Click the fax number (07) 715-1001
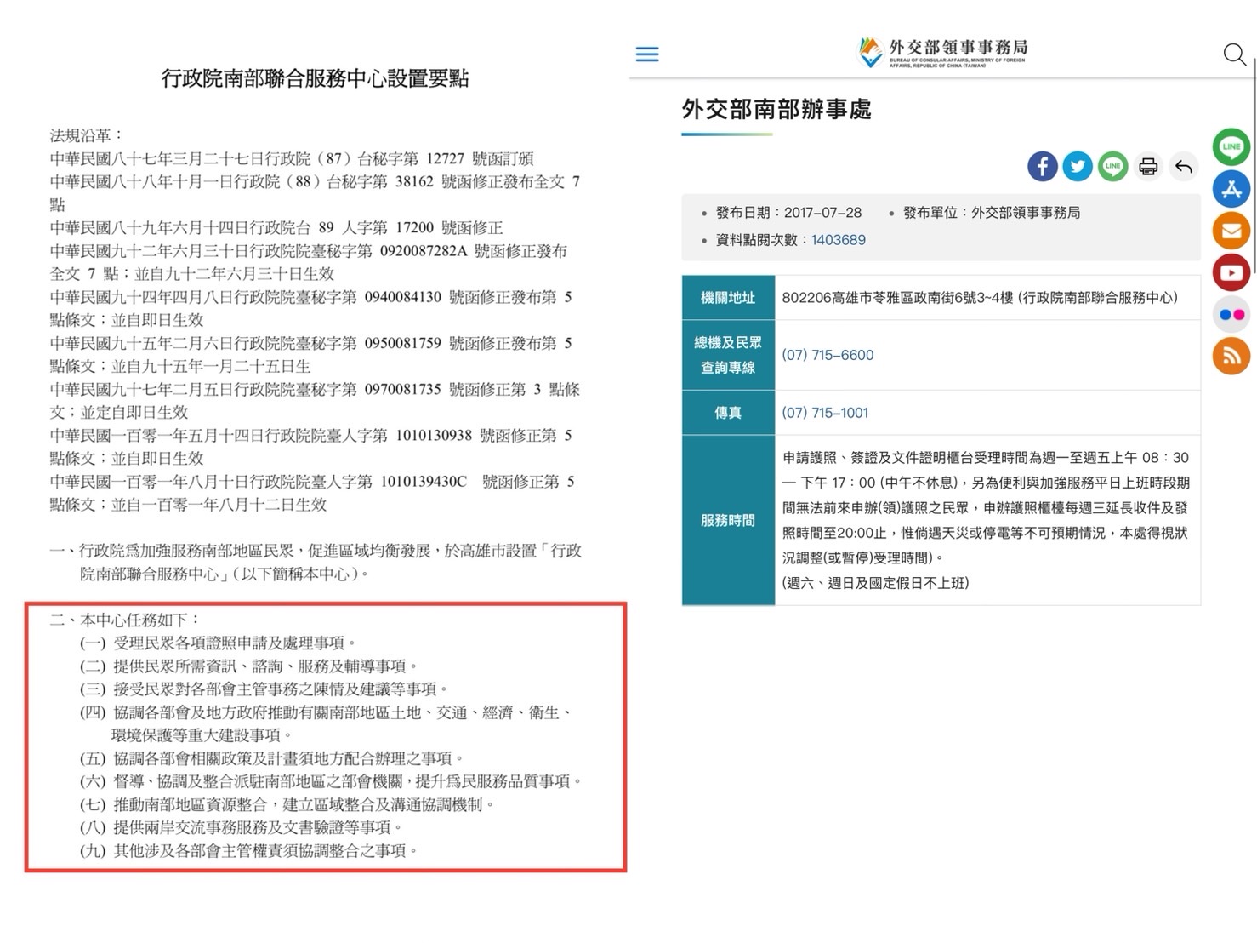Image resolution: width=1257 pixels, height=943 pixels. [x=825, y=413]
